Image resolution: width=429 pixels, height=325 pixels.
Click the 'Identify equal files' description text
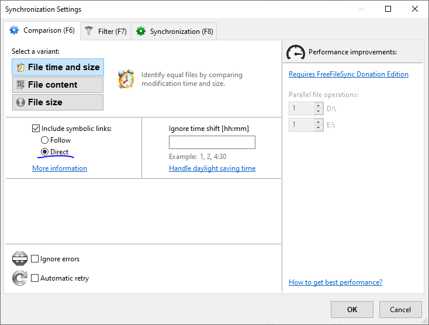(192, 79)
